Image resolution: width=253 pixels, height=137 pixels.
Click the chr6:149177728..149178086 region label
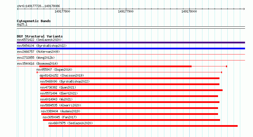38,6
